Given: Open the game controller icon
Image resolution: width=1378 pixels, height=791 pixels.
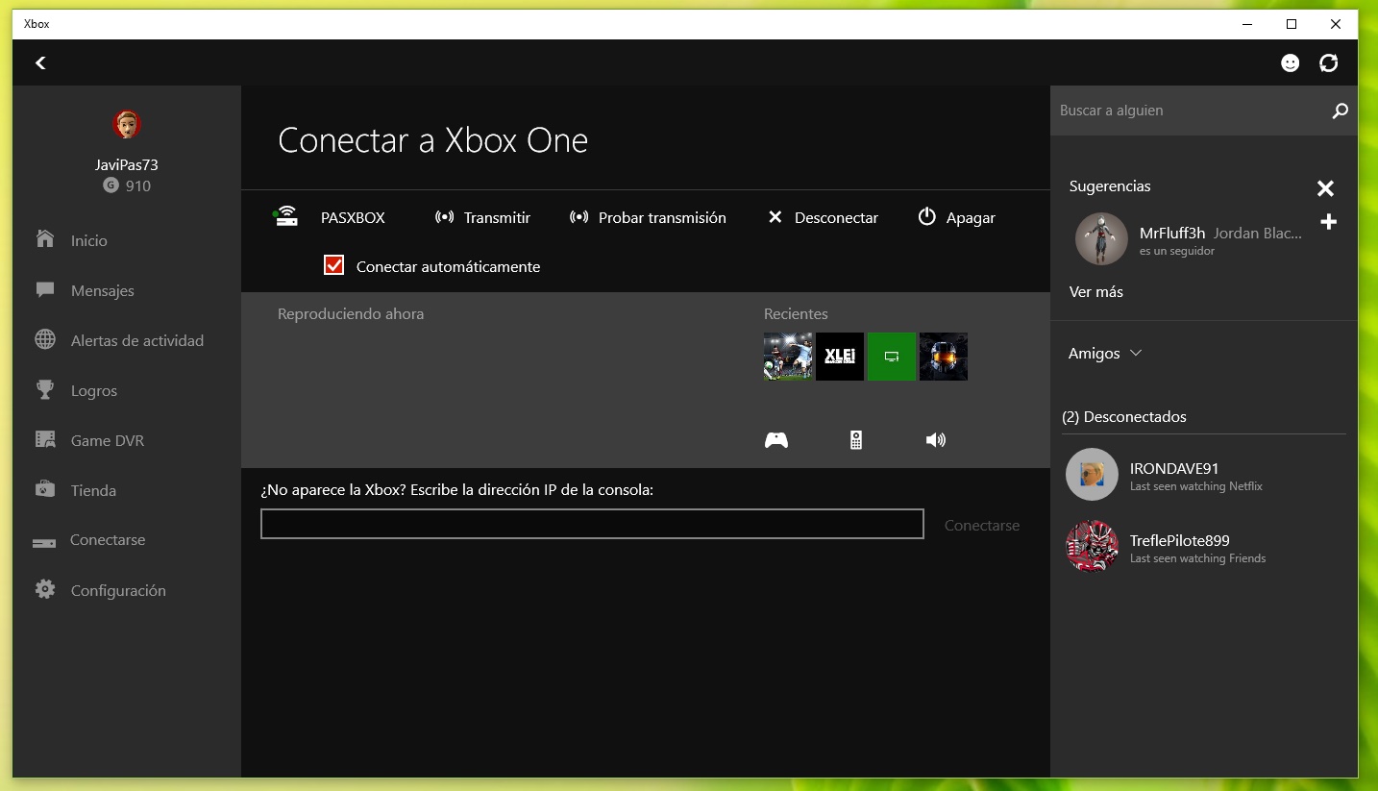Looking at the screenshot, I should pyautogui.click(x=776, y=440).
